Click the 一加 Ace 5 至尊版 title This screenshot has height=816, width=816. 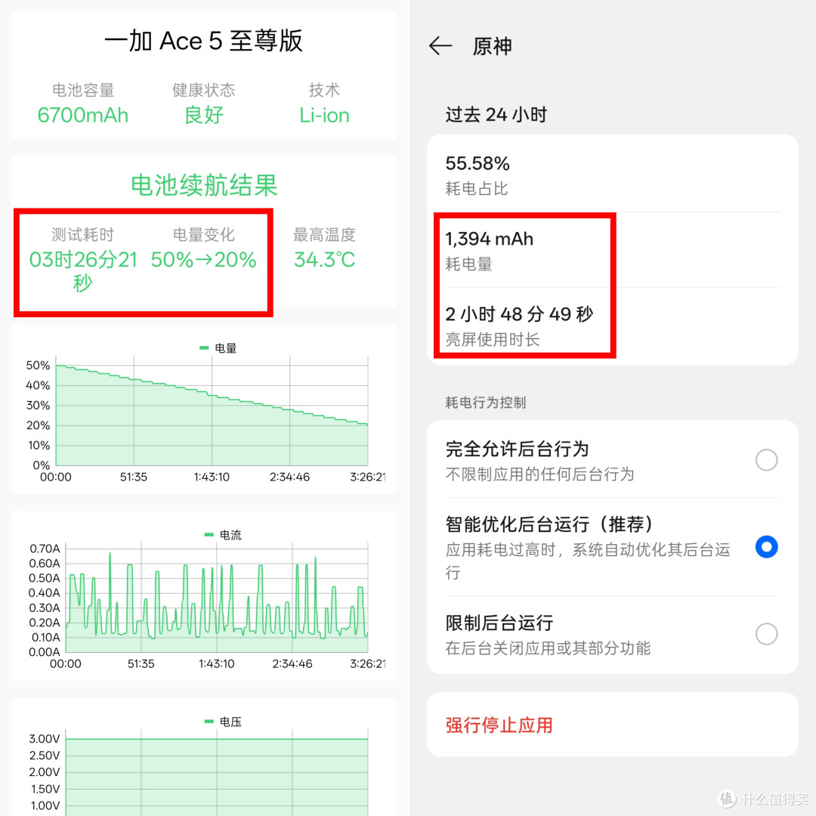click(x=203, y=41)
